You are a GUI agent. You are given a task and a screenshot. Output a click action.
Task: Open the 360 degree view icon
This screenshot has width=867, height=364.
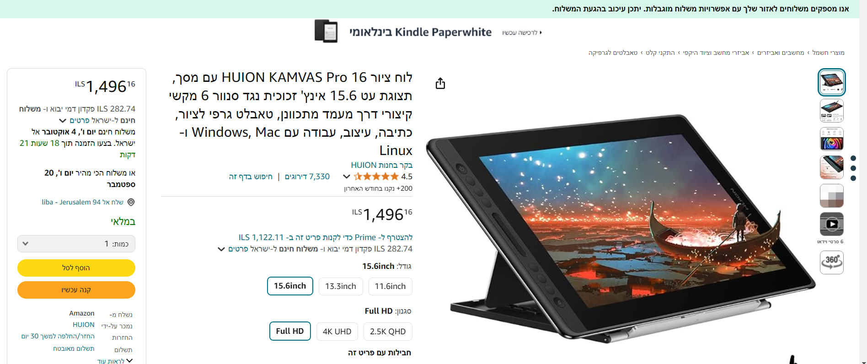[831, 262]
